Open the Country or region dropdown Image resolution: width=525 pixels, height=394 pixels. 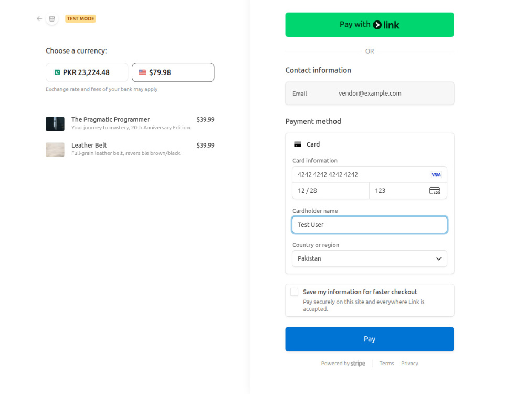(x=370, y=258)
